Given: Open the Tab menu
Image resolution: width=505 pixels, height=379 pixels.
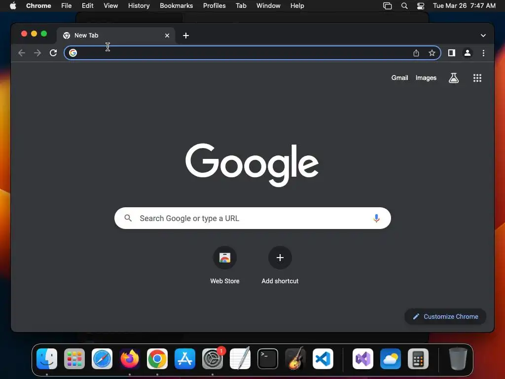Looking at the screenshot, I should pos(241,6).
